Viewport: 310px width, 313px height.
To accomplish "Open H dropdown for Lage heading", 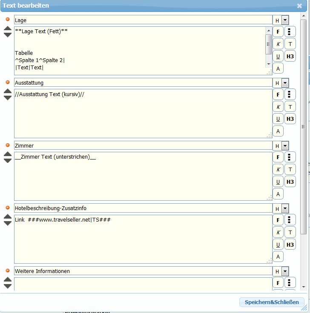I will click(x=285, y=20).
